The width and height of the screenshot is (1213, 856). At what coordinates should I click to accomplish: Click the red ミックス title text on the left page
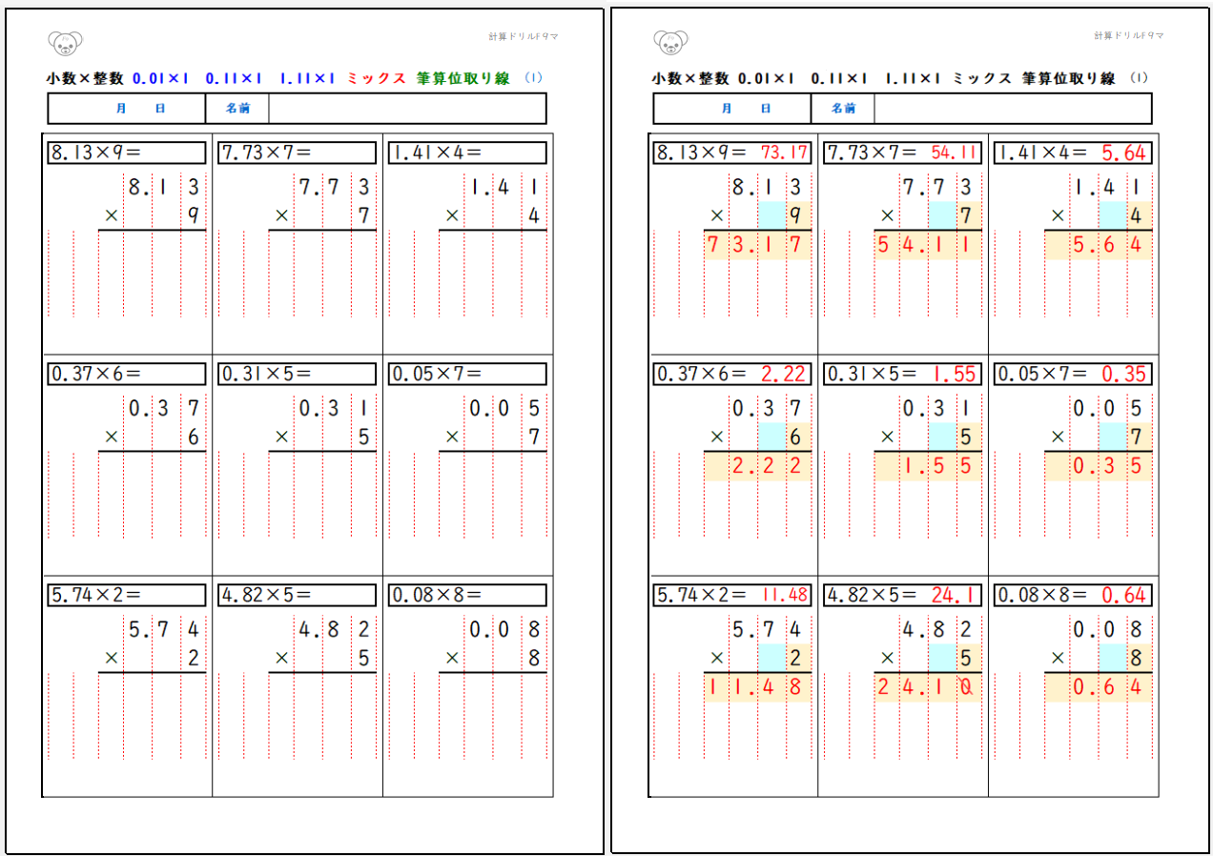[377, 79]
